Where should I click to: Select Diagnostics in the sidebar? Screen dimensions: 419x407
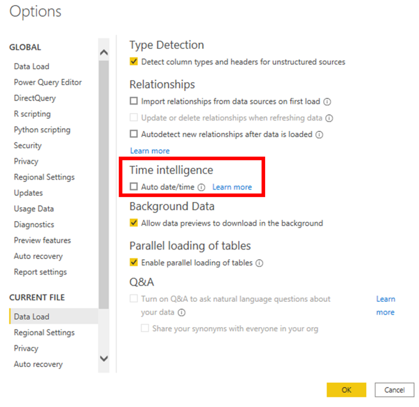point(34,225)
